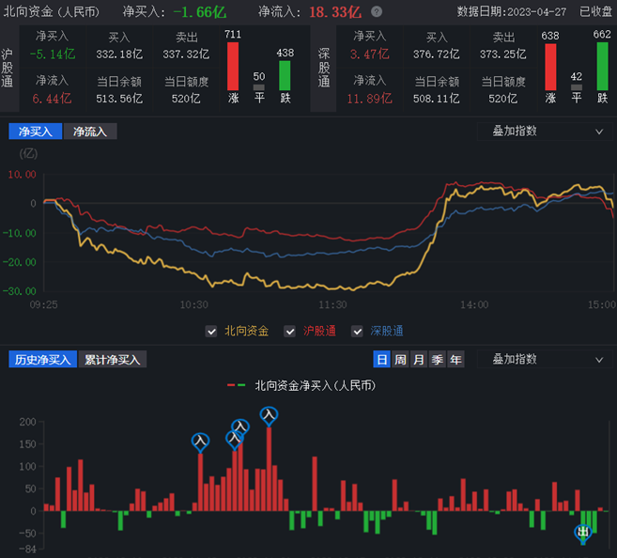Click the help question mark icon beside 净流入
This screenshot has width=617, height=558.
coord(377,12)
